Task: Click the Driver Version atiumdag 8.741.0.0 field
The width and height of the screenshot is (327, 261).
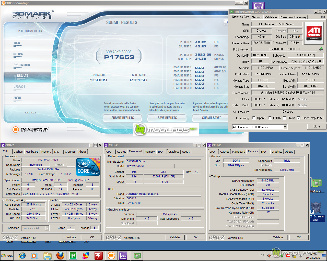Action: [x=288, y=93]
